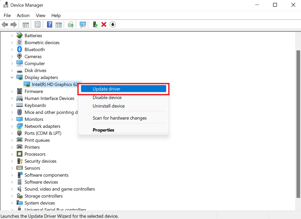Click the Sound, video speaker icon

click(x=19, y=189)
